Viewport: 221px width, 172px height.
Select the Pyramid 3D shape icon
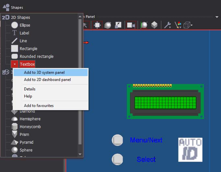(x=15, y=142)
